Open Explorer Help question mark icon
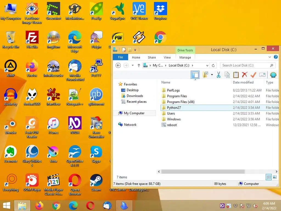Viewport: 281px width, 211px height. point(276,57)
